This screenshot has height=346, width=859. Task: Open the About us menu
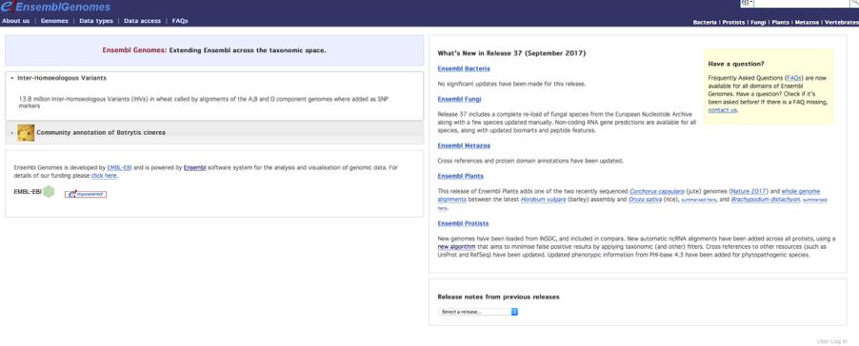tap(16, 21)
